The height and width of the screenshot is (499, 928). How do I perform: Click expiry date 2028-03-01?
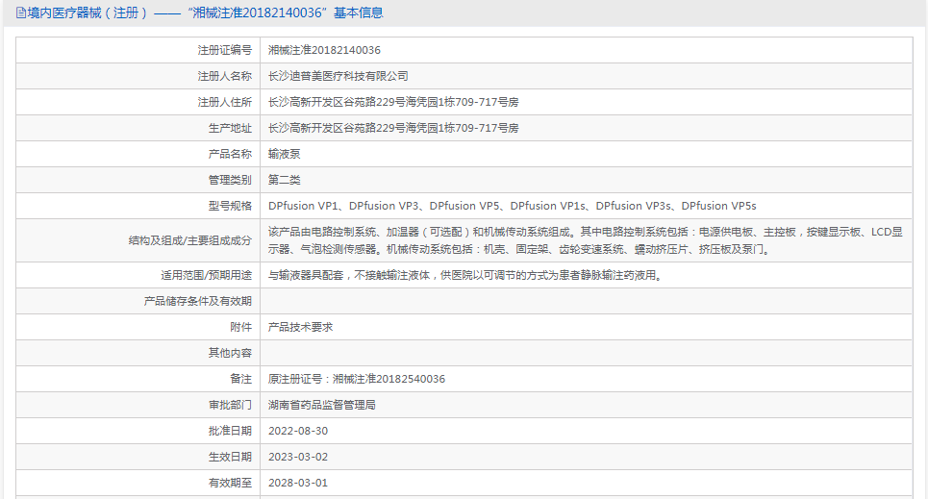(297, 483)
